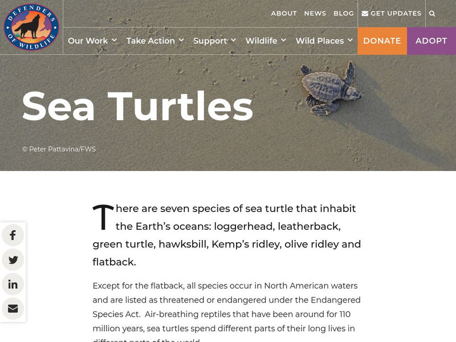This screenshot has height=342, width=456.
Task: Expand the Take Action dropdown chevron
Action: point(181,40)
